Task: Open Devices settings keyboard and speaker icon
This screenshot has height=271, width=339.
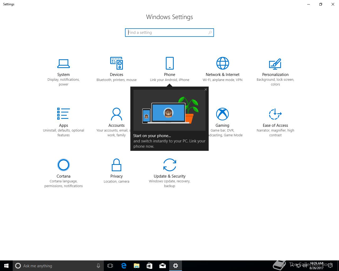Action: pyautogui.click(x=117, y=63)
